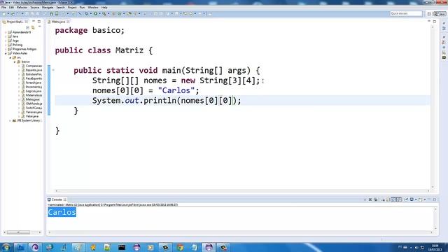
Task: Expand the Programas Antigos project
Action: coord(6,49)
